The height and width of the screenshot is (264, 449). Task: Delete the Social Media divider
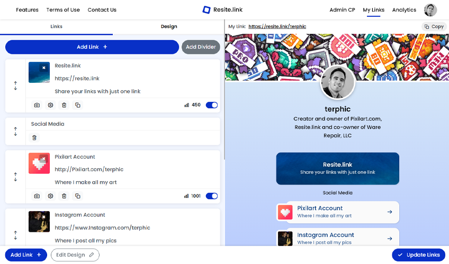[x=34, y=138]
